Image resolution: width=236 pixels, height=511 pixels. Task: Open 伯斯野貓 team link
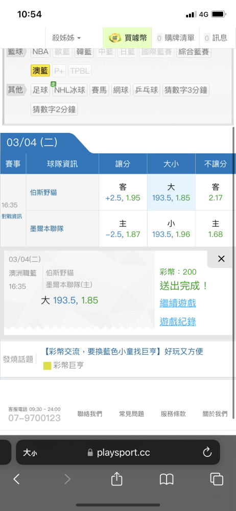pyautogui.click(x=44, y=193)
